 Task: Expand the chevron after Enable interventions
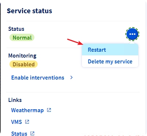click(x=72, y=77)
